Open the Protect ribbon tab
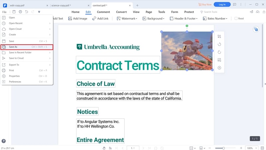The width and height of the screenshot is (266, 150). (x=189, y=12)
